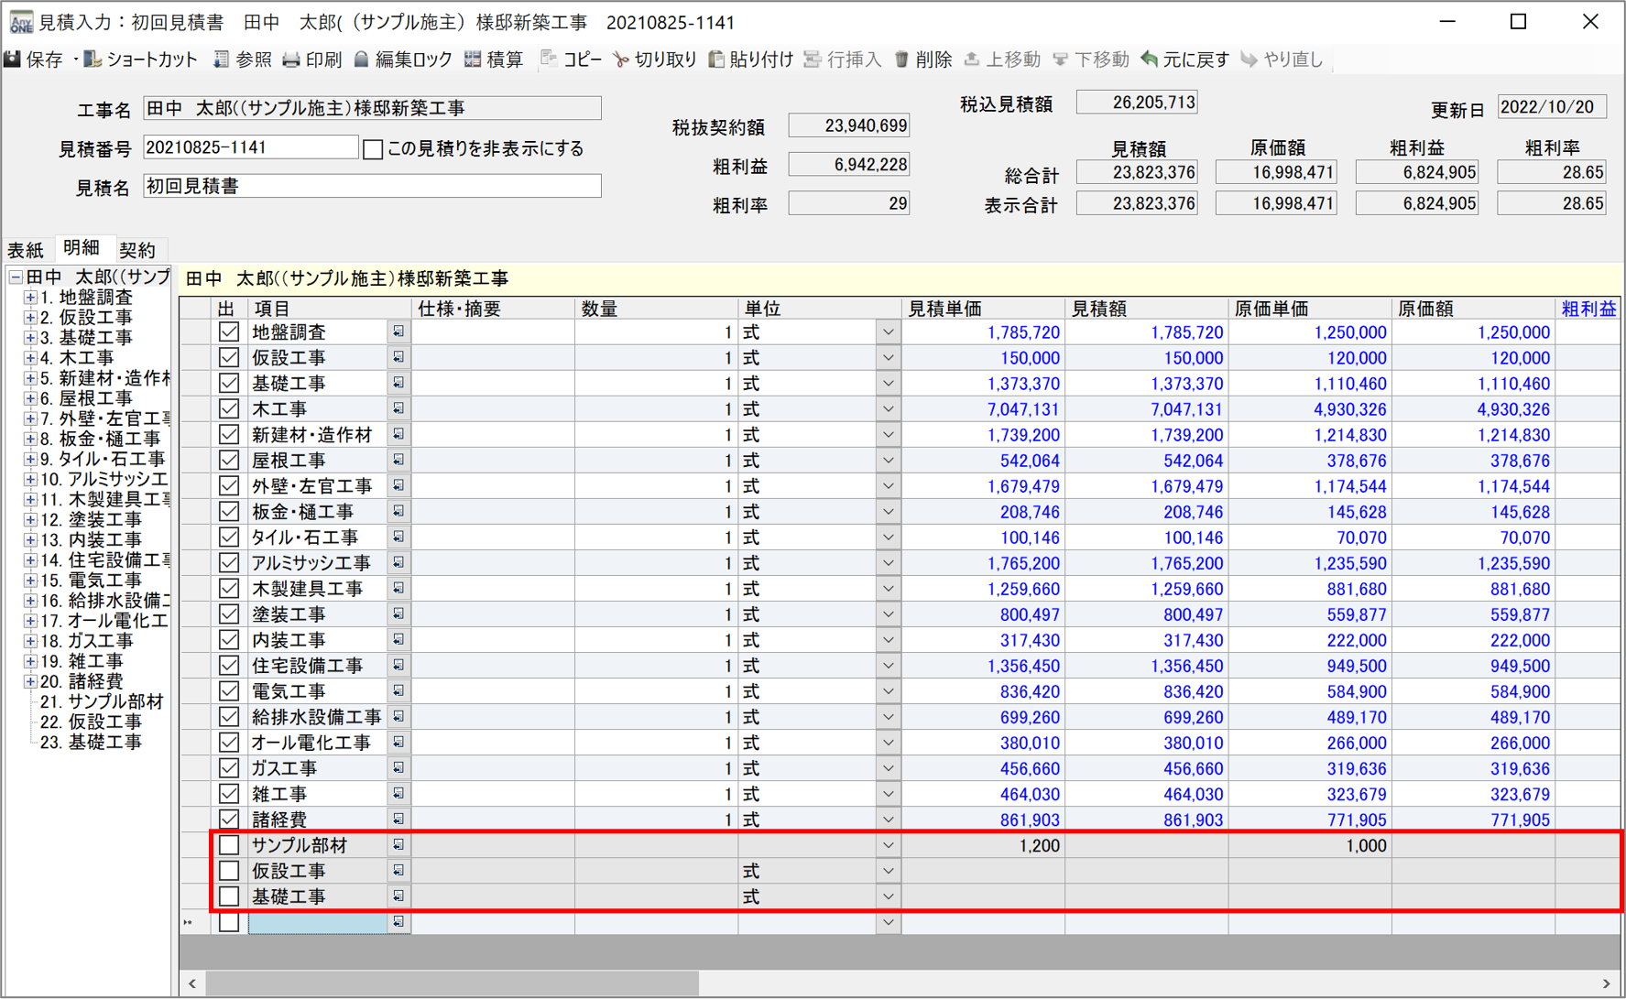Switch to the 表紙 tab

point(26,250)
